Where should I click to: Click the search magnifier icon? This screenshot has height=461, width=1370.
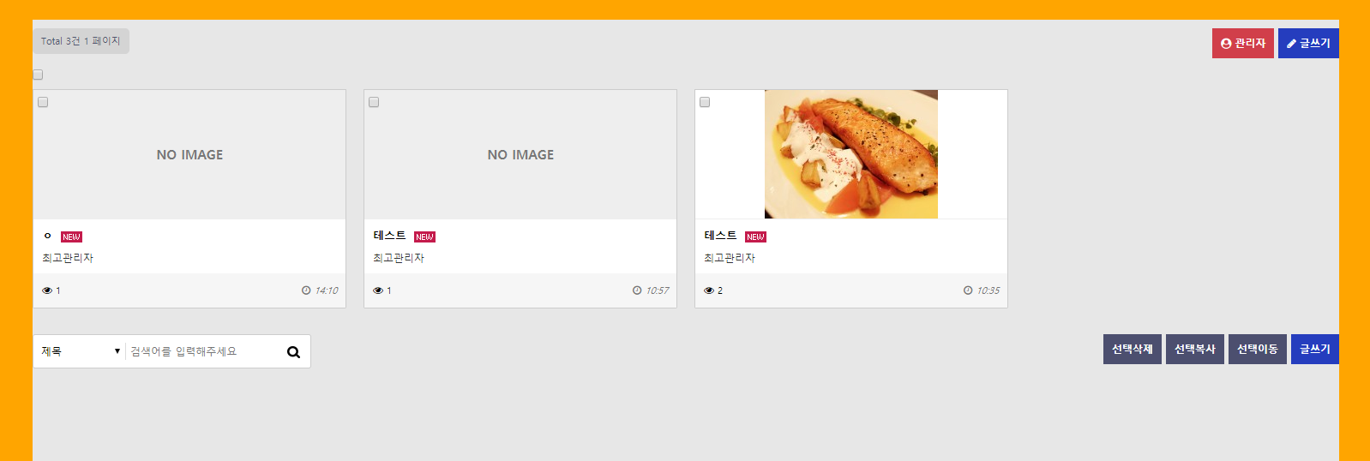point(293,352)
